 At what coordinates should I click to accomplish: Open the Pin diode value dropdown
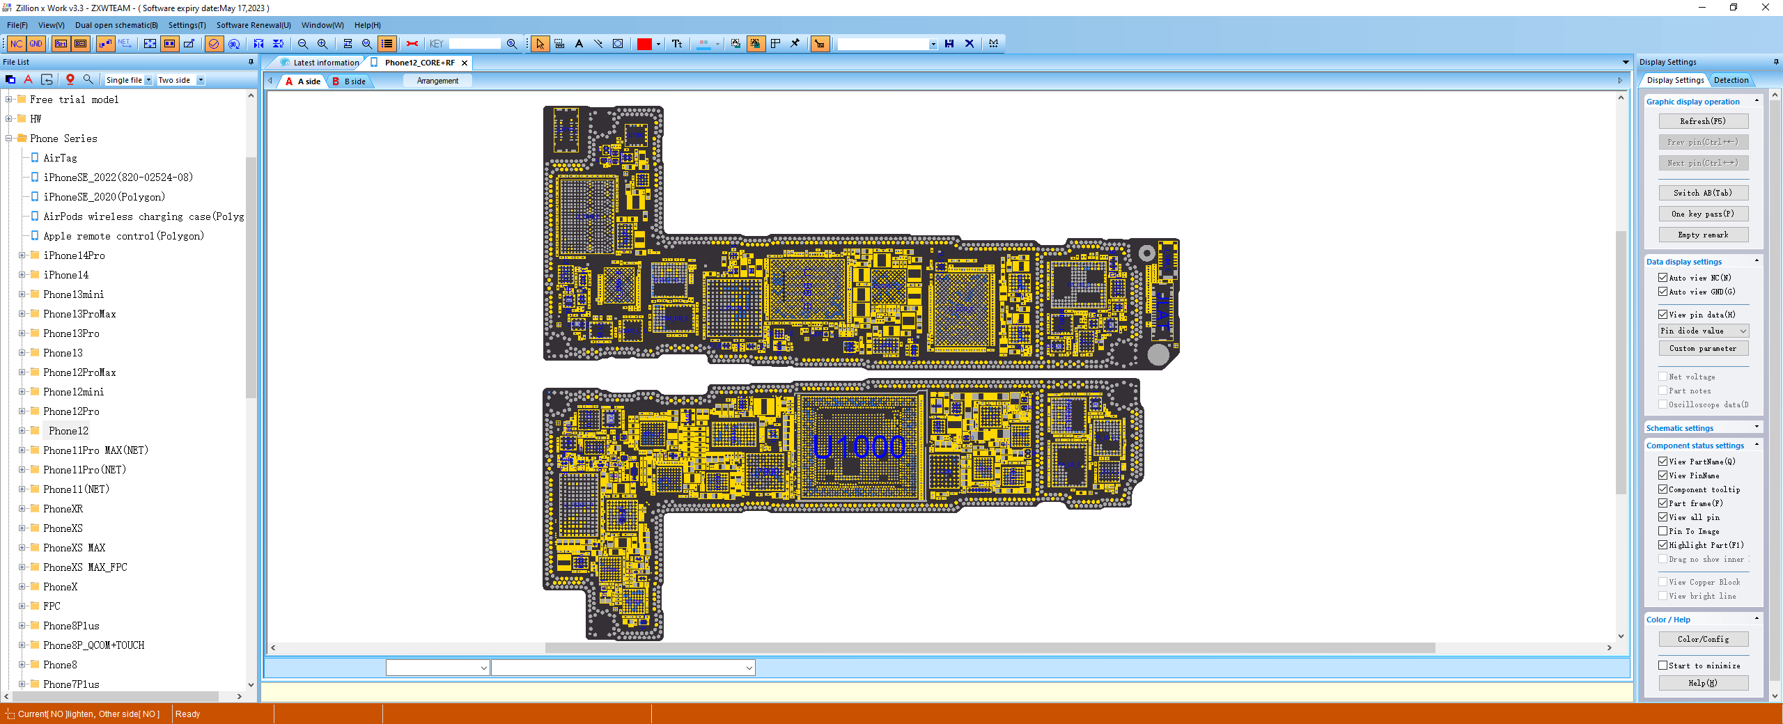pyautogui.click(x=1703, y=331)
